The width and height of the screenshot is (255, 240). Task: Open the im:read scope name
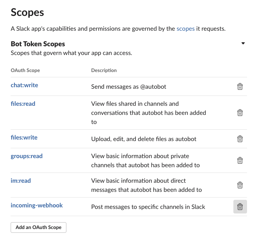pyautogui.click(x=21, y=180)
